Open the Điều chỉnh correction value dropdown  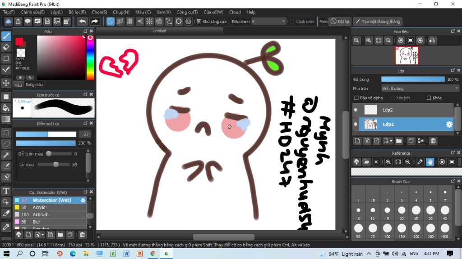(x=269, y=21)
